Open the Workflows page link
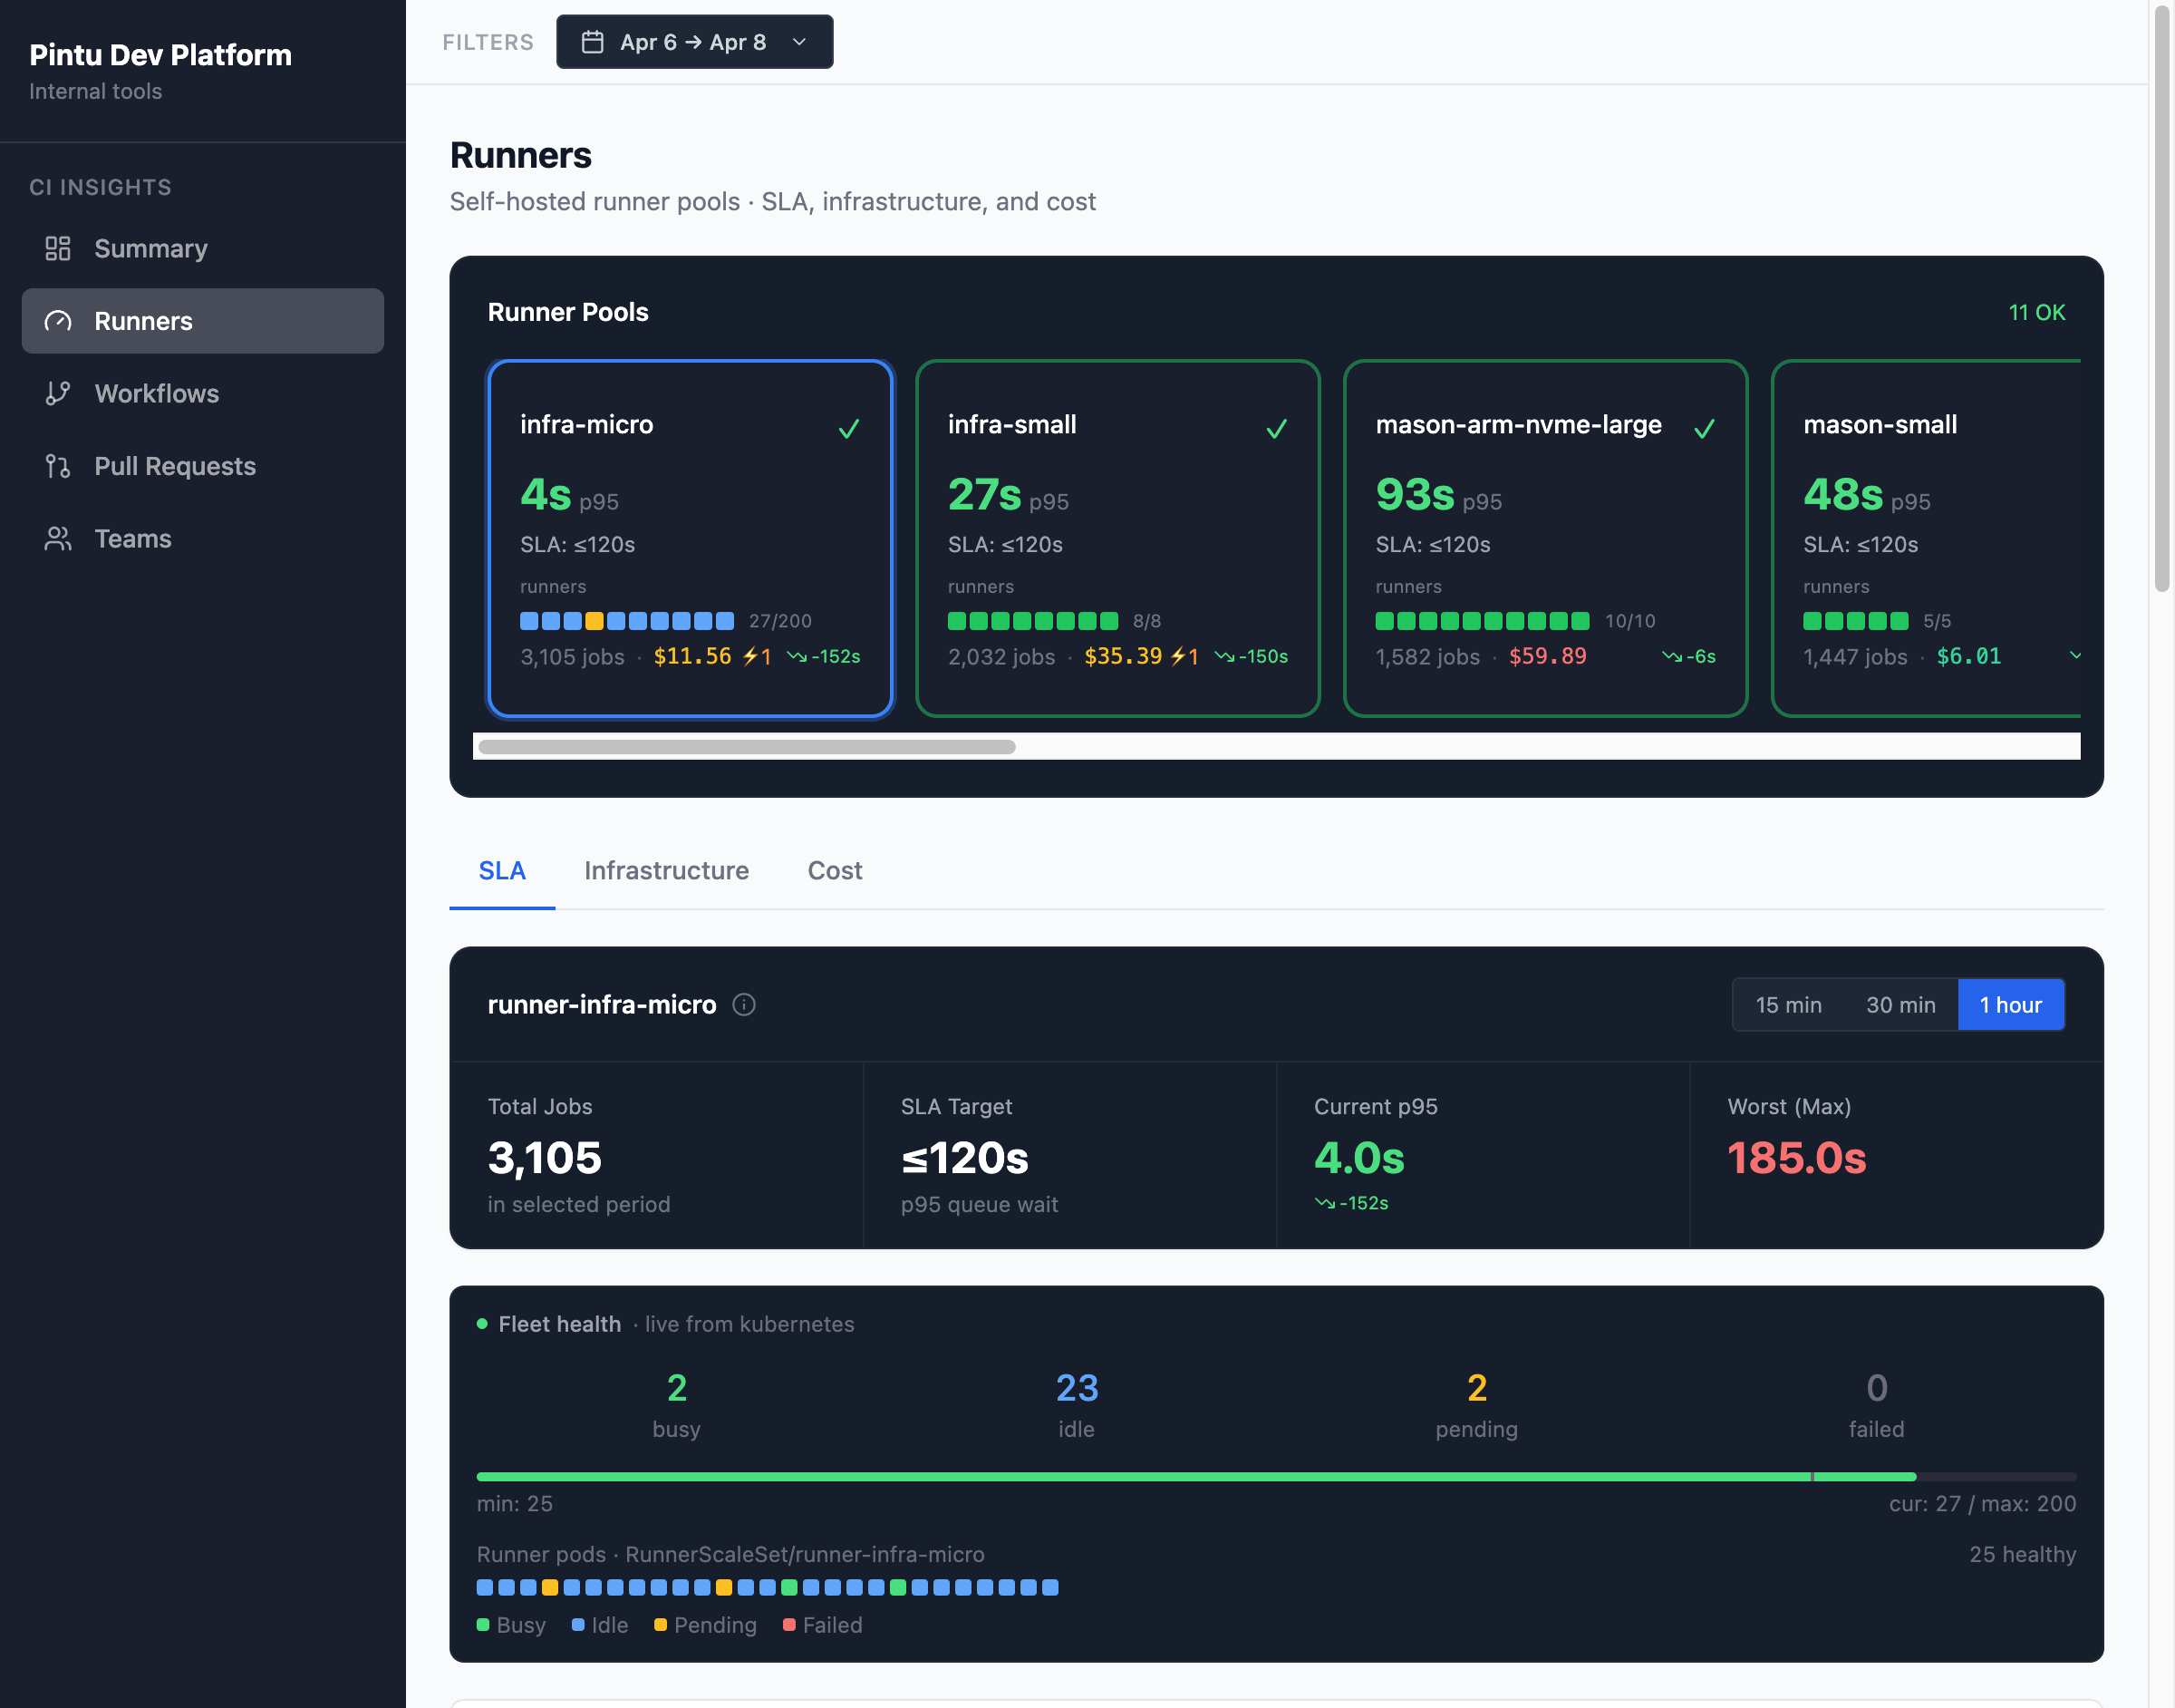 pyautogui.click(x=156, y=393)
